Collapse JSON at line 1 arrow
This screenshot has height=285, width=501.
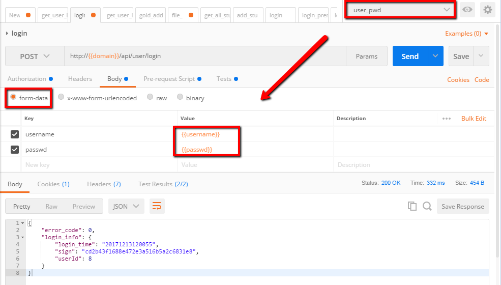(x=23, y=223)
